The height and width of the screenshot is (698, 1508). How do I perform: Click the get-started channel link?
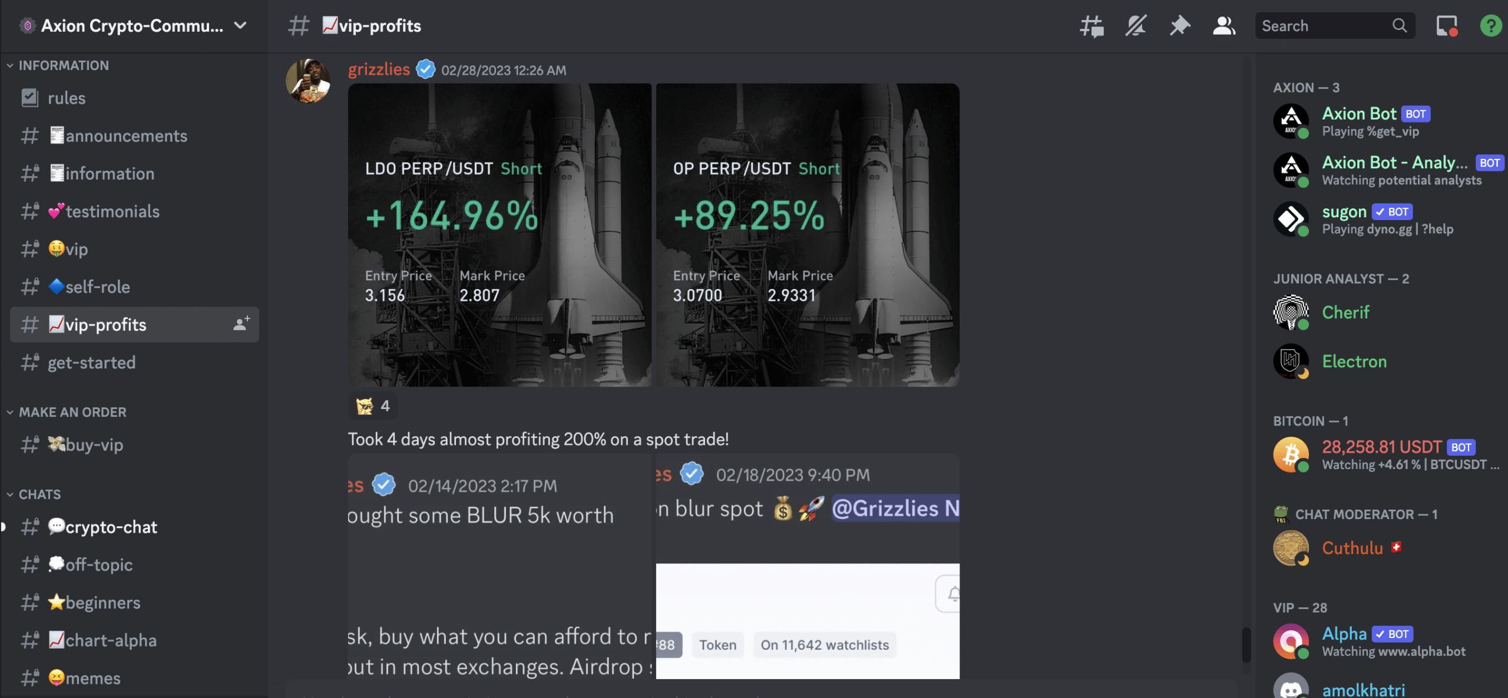[91, 361]
